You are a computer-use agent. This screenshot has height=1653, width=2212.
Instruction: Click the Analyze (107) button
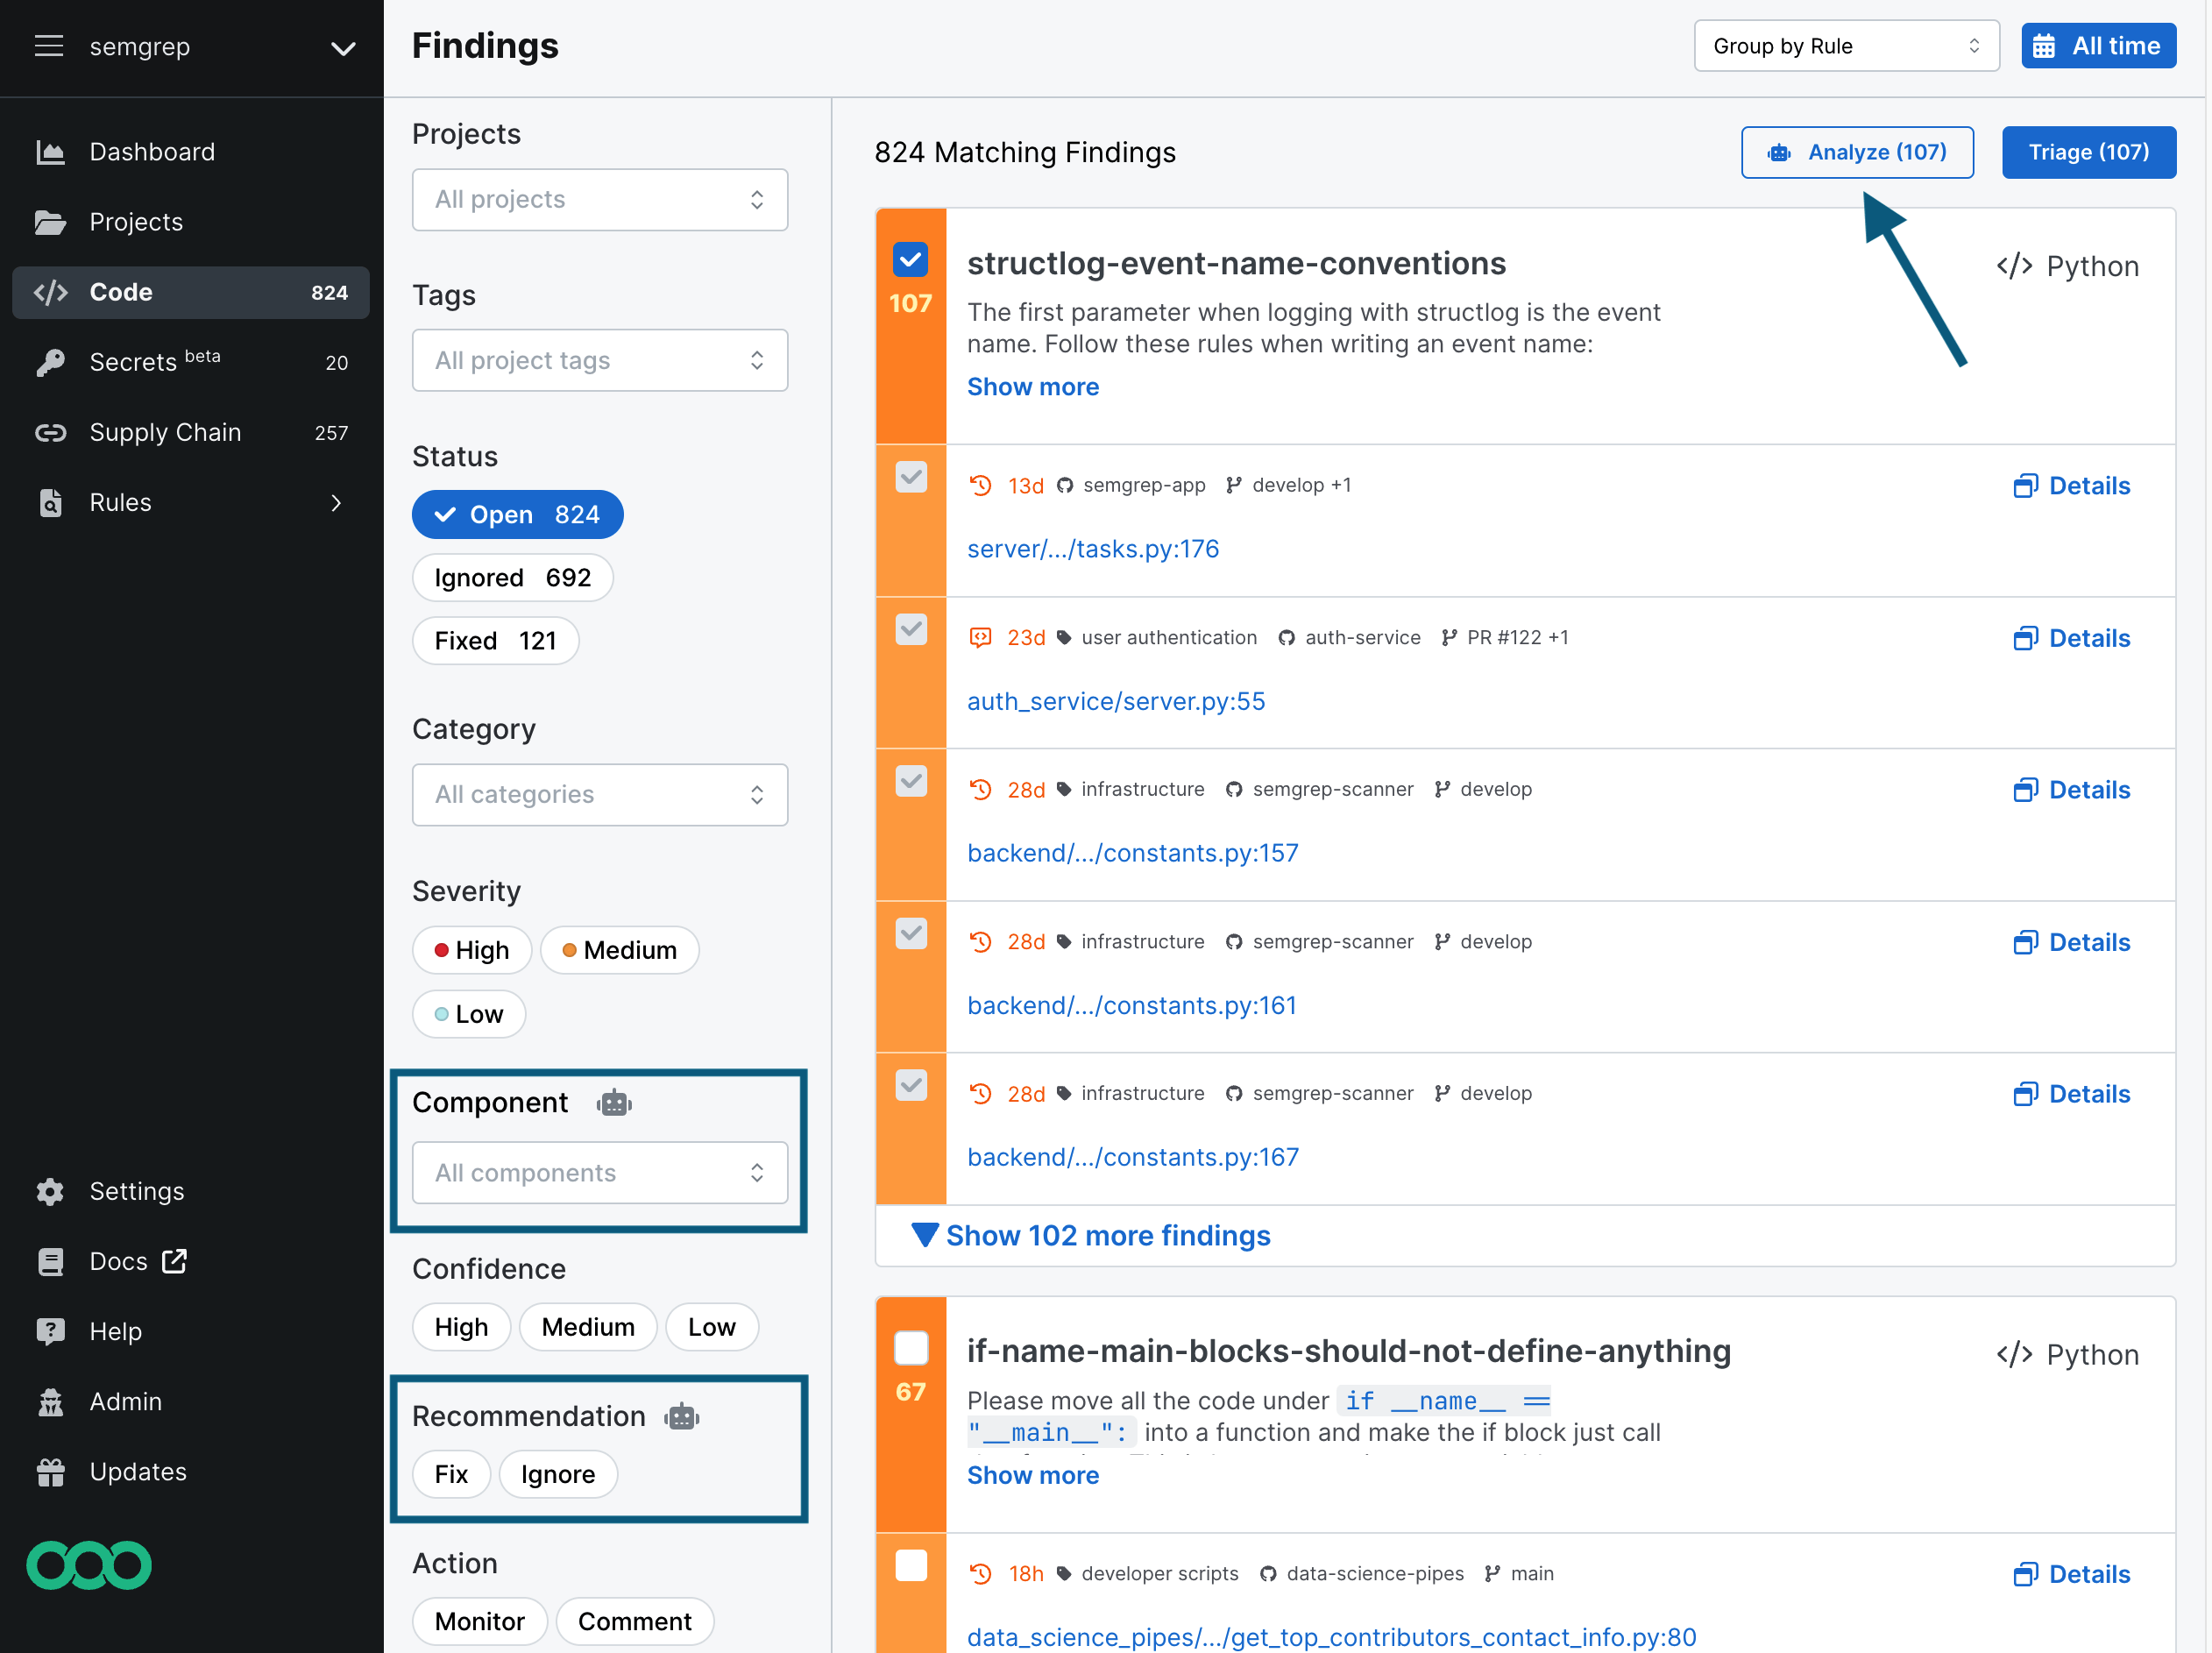[x=1857, y=152]
